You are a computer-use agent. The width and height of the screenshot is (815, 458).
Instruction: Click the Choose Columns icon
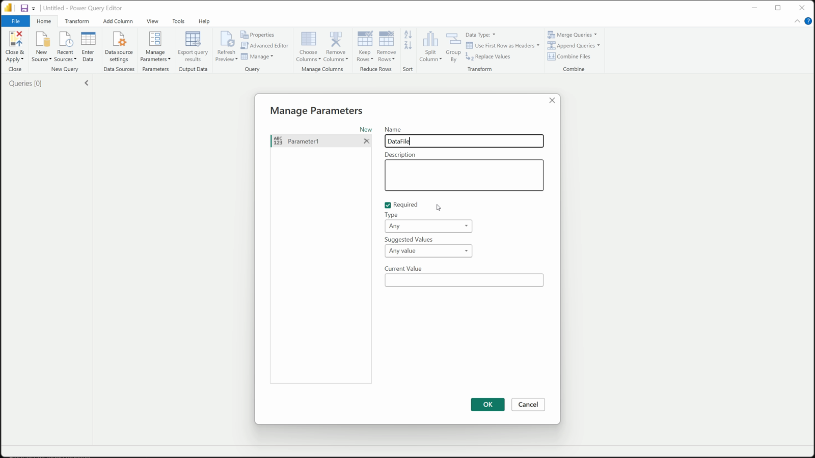(x=309, y=39)
